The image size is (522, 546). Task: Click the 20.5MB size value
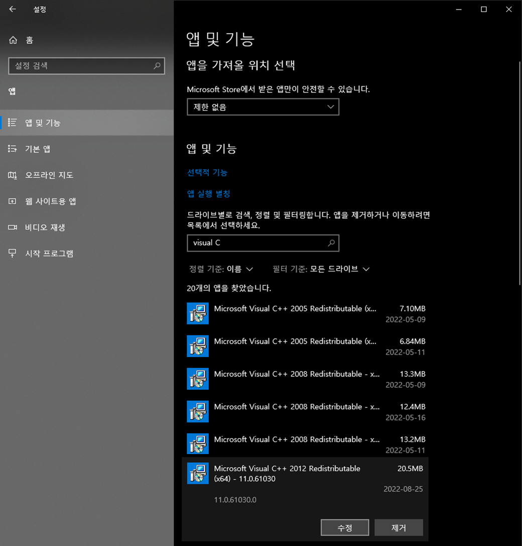coord(410,468)
